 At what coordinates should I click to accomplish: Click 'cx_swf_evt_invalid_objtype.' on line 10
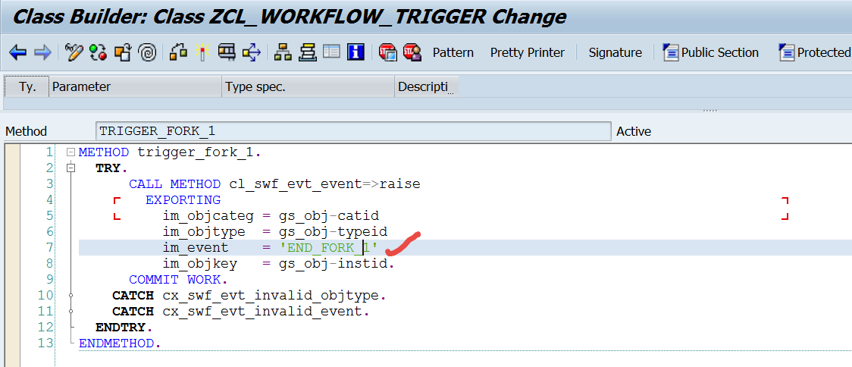point(274,296)
